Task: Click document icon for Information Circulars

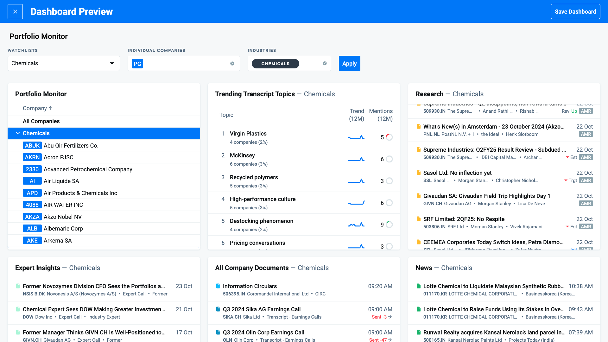Action: click(218, 286)
